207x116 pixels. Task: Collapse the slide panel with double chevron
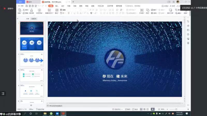point(18,19)
